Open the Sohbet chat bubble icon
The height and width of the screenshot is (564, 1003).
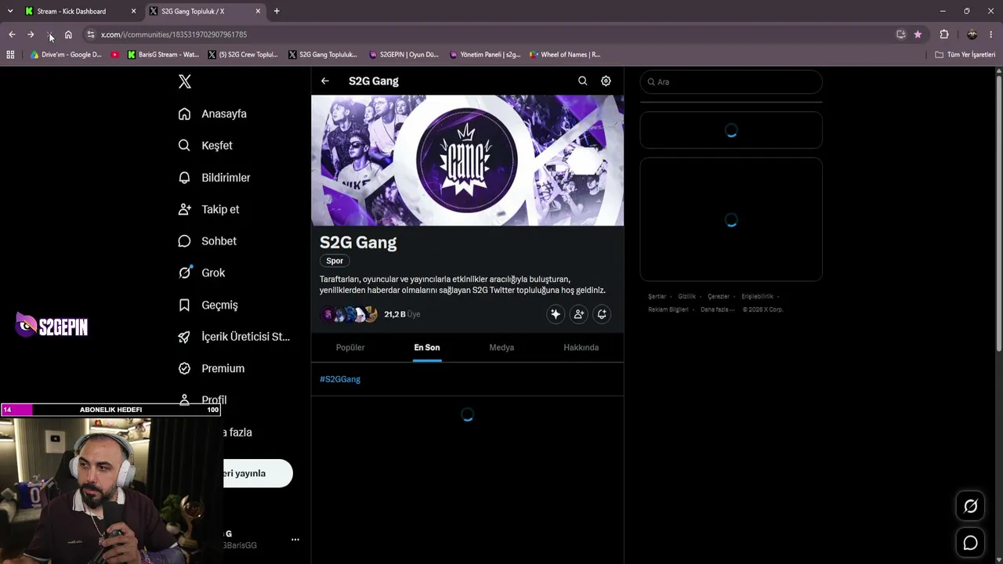pyautogui.click(x=184, y=241)
